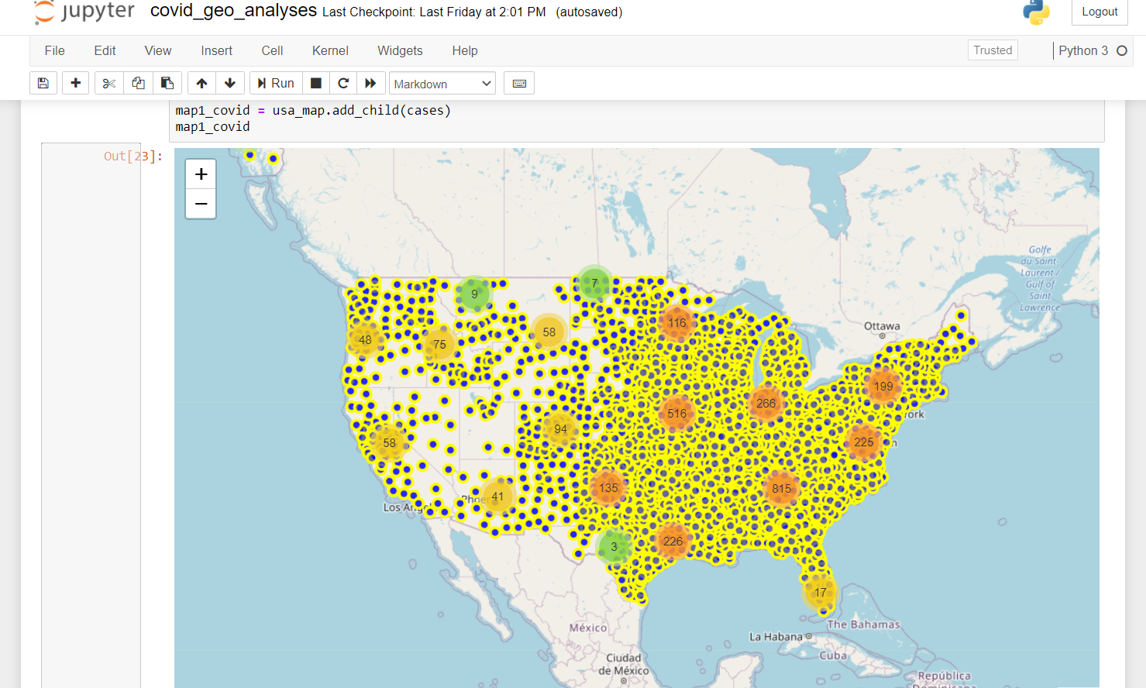
Task: Click the green cluster marker labeled 9
Action: [475, 294]
